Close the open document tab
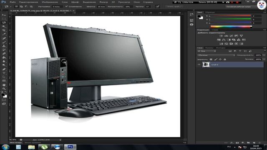Screen dimensions: 267x150 pos(73,10)
